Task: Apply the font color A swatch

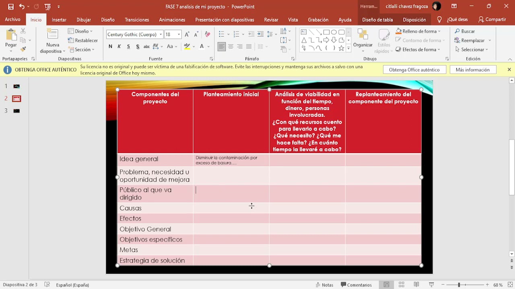Action: pos(202,47)
